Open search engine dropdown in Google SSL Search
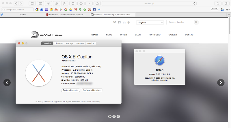 (4, 10)
